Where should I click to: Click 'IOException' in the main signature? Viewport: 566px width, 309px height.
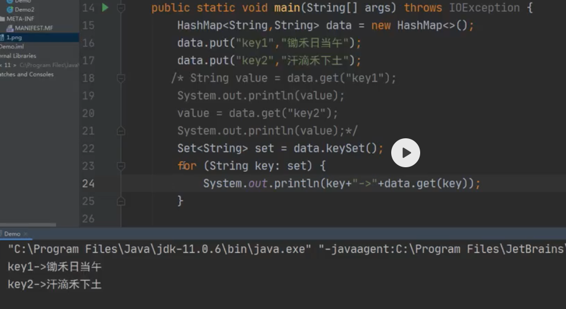tap(484, 8)
